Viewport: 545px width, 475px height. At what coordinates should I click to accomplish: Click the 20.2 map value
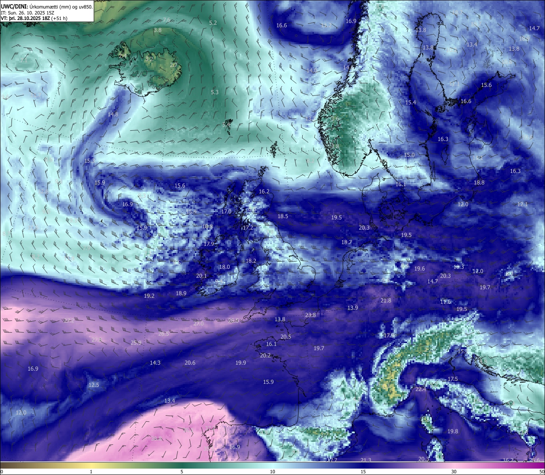(265, 356)
